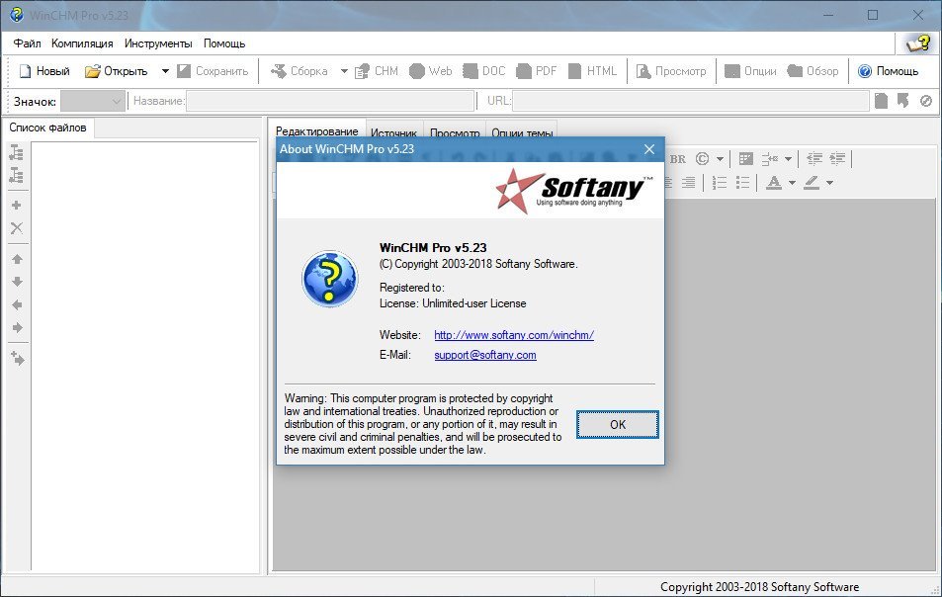Close the About WinCHM Pro dialog

pyautogui.click(x=649, y=149)
